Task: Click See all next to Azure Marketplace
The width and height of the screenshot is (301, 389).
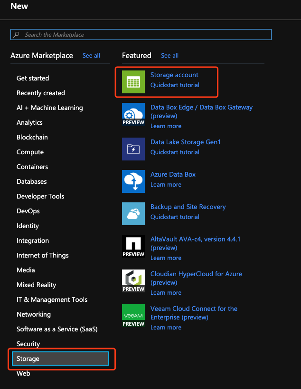Action: pyautogui.click(x=91, y=56)
